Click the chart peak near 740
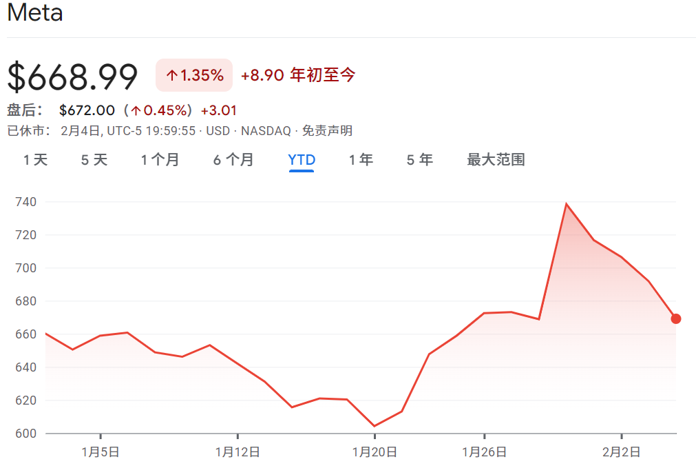The height and width of the screenshot is (466, 696). (x=566, y=203)
